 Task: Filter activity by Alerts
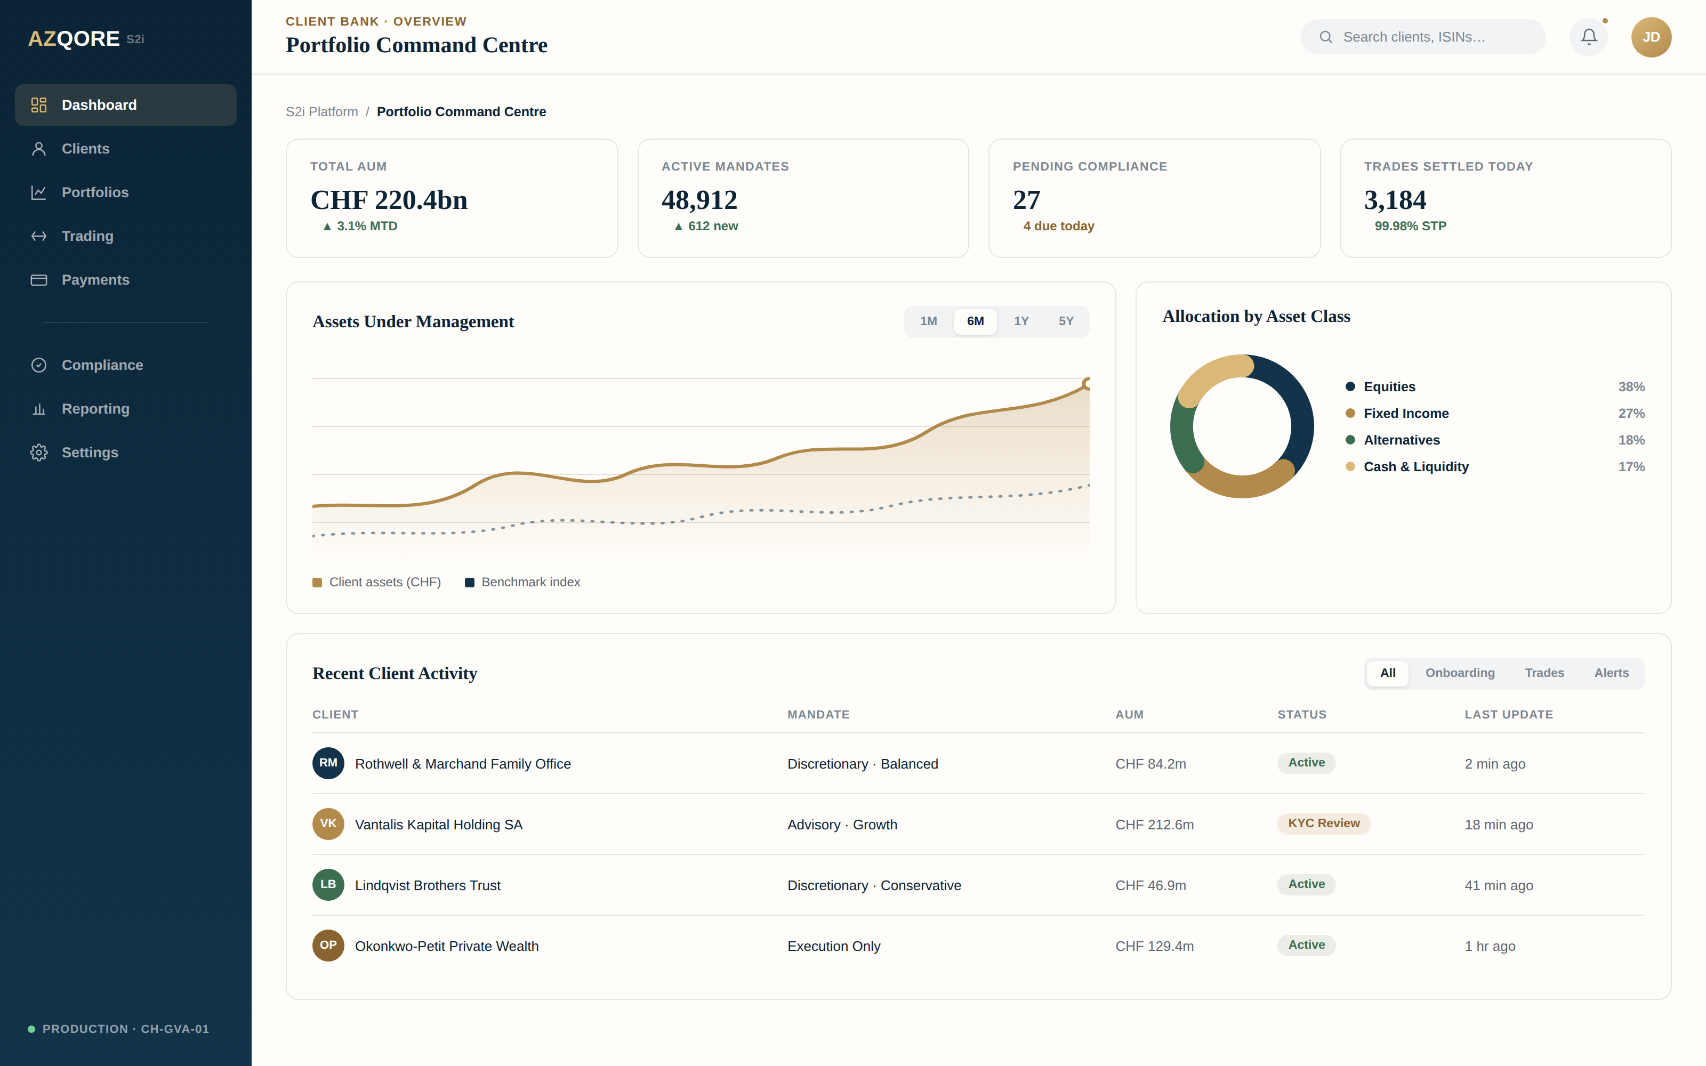tap(1611, 673)
